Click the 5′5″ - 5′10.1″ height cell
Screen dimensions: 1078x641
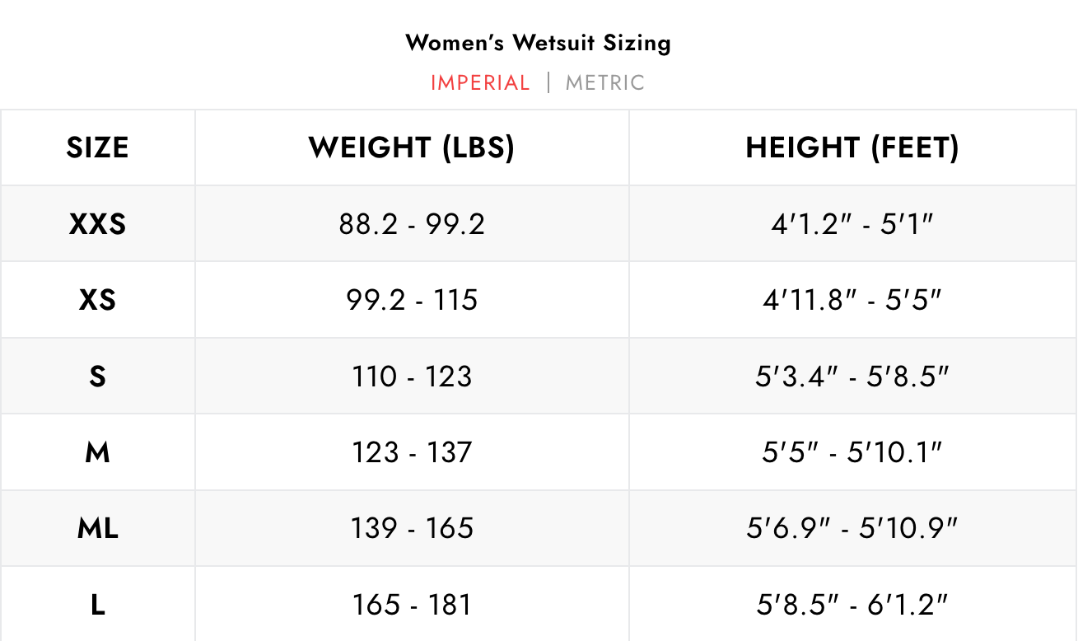[x=852, y=452]
